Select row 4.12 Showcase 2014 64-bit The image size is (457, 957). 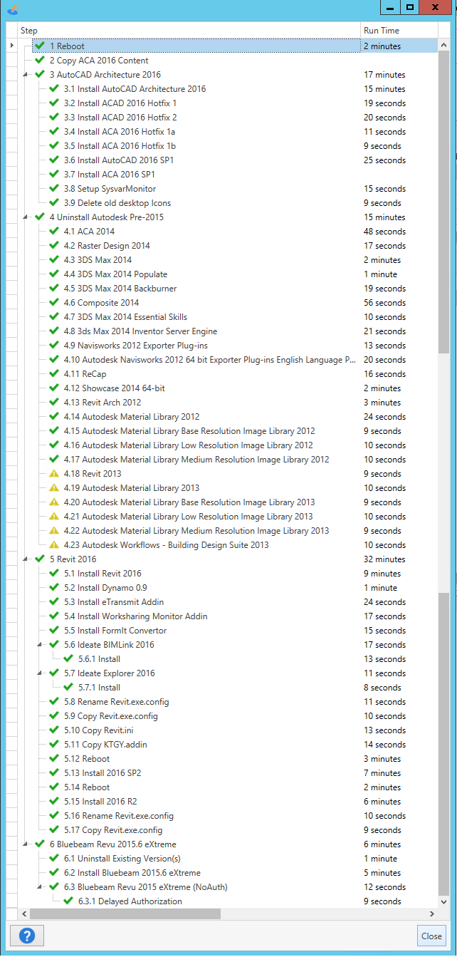(228, 388)
